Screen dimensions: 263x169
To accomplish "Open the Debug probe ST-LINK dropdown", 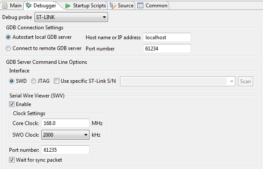I will pos(71,17).
